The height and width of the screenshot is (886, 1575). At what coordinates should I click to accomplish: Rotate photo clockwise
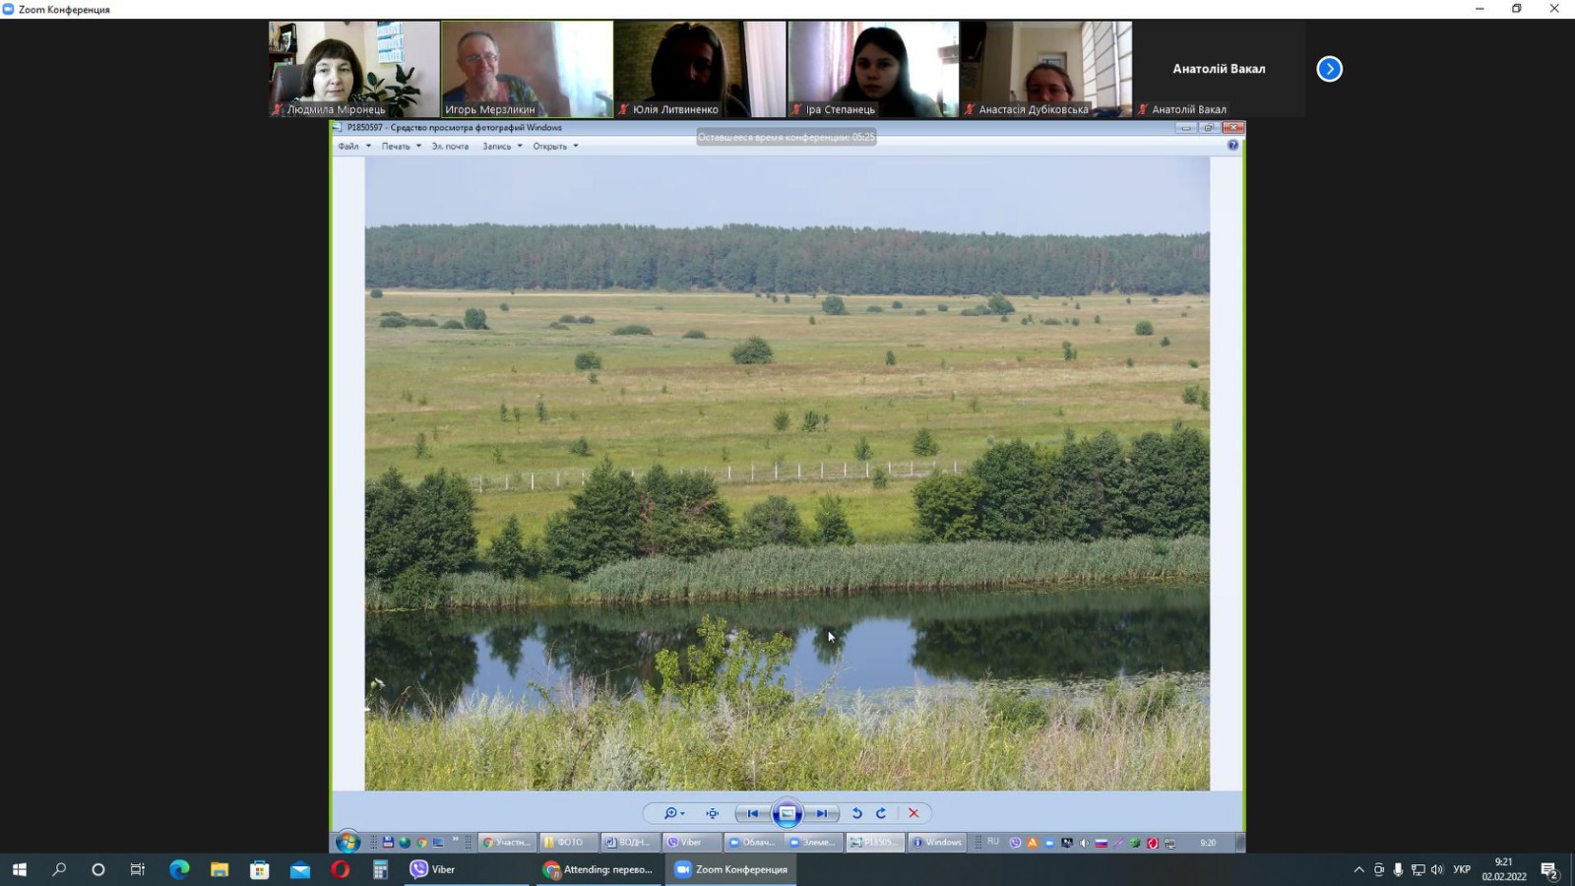(x=881, y=813)
